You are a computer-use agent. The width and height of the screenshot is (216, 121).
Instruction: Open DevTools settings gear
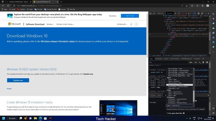[198, 13]
